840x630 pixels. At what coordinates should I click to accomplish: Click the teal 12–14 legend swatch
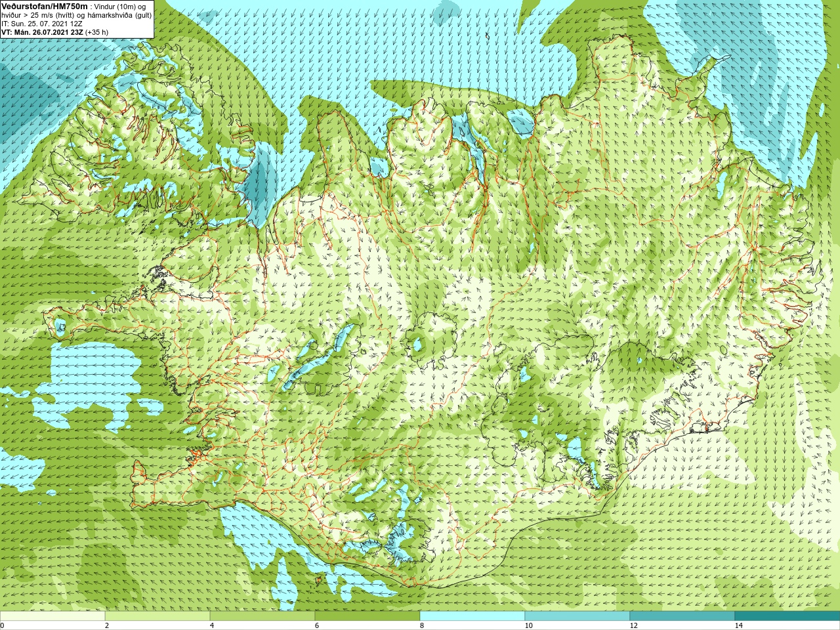coord(682,616)
